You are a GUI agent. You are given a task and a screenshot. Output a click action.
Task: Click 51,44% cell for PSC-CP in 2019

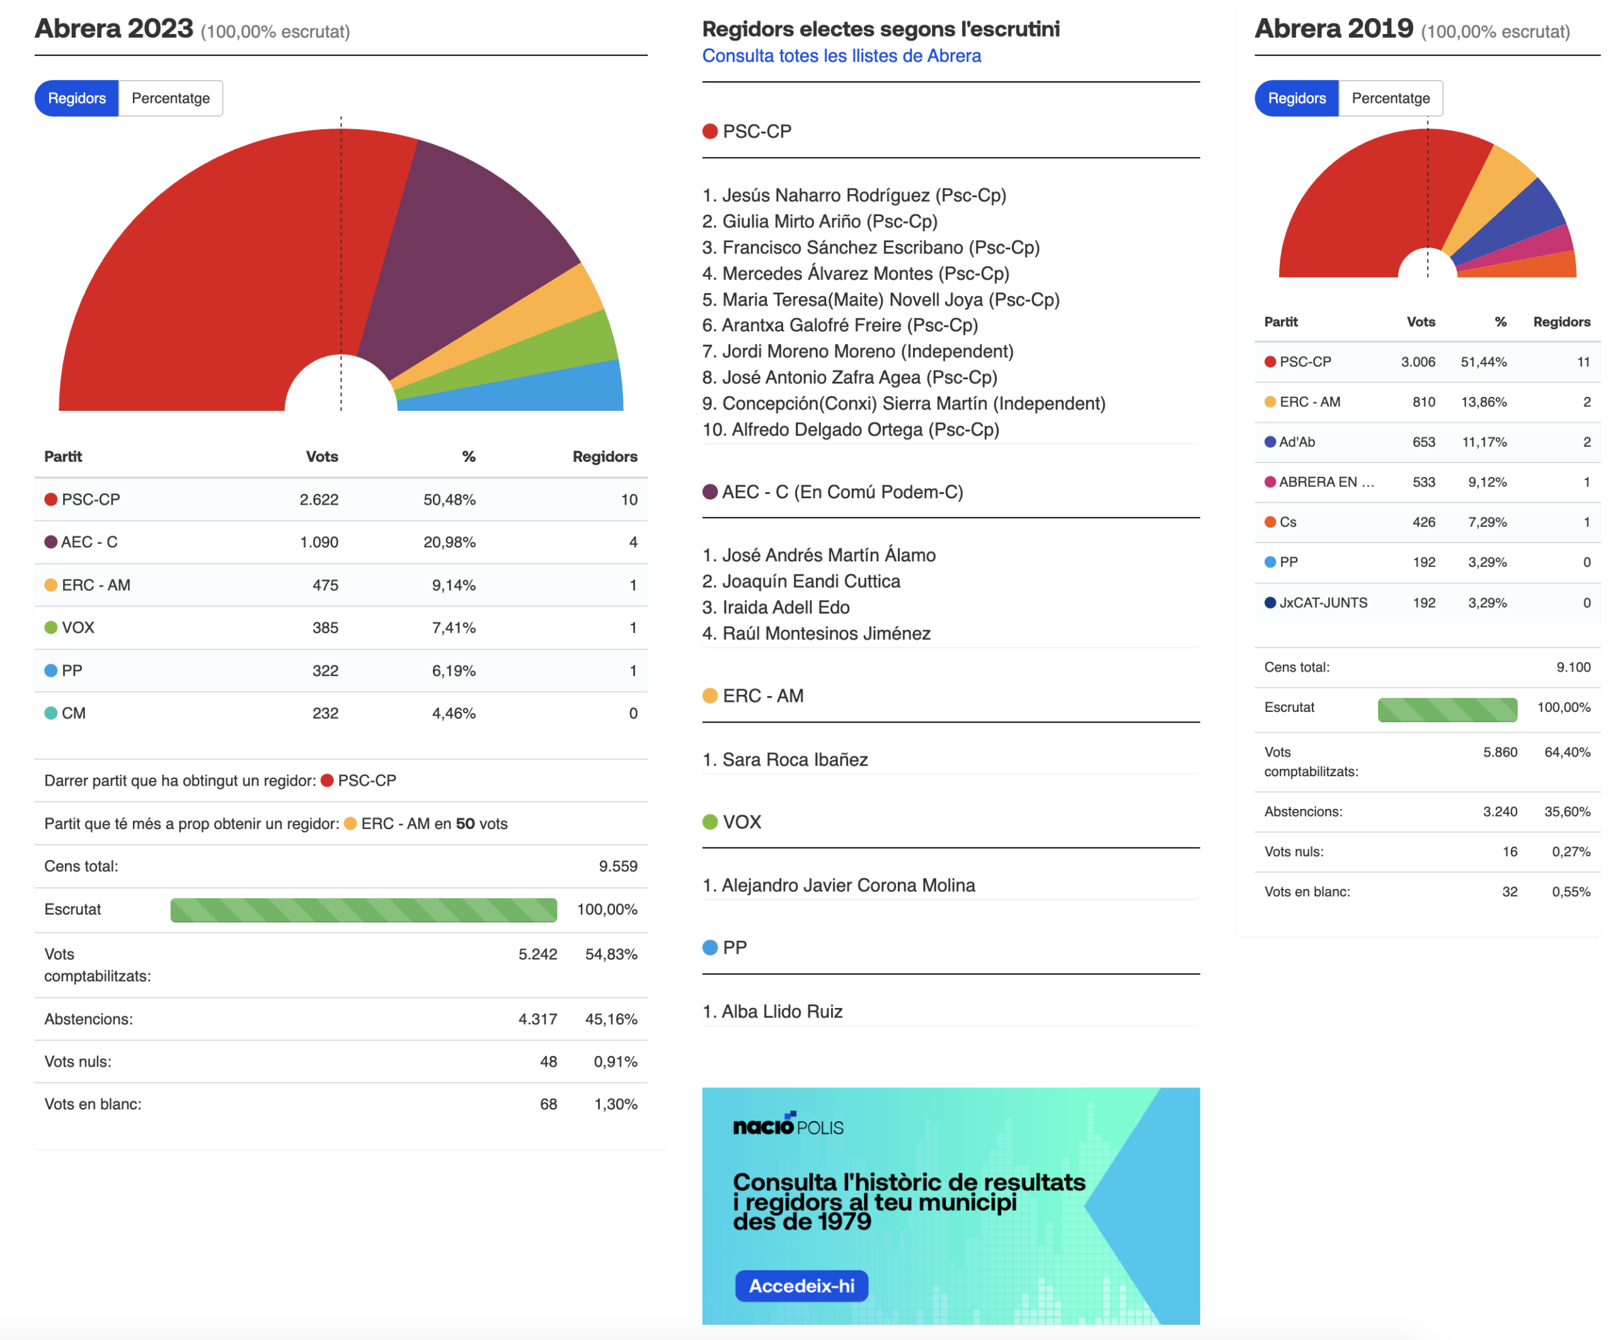pyautogui.click(x=1483, y=362)
